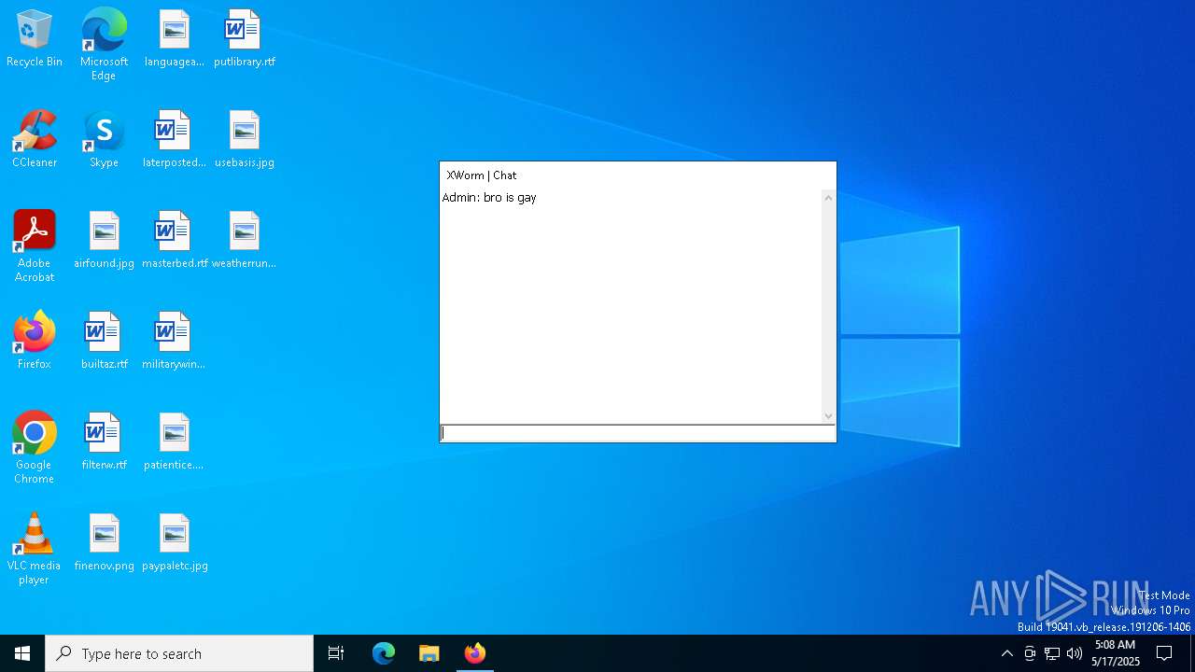Screen dimensions: 1195x672
Task: Open CCleaner desktop shortcut
Action: (35, 140)
